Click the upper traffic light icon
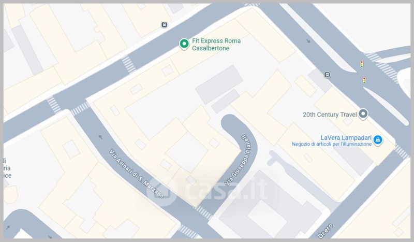The height and width of the screenshot is (242, 414). point(362,64)
